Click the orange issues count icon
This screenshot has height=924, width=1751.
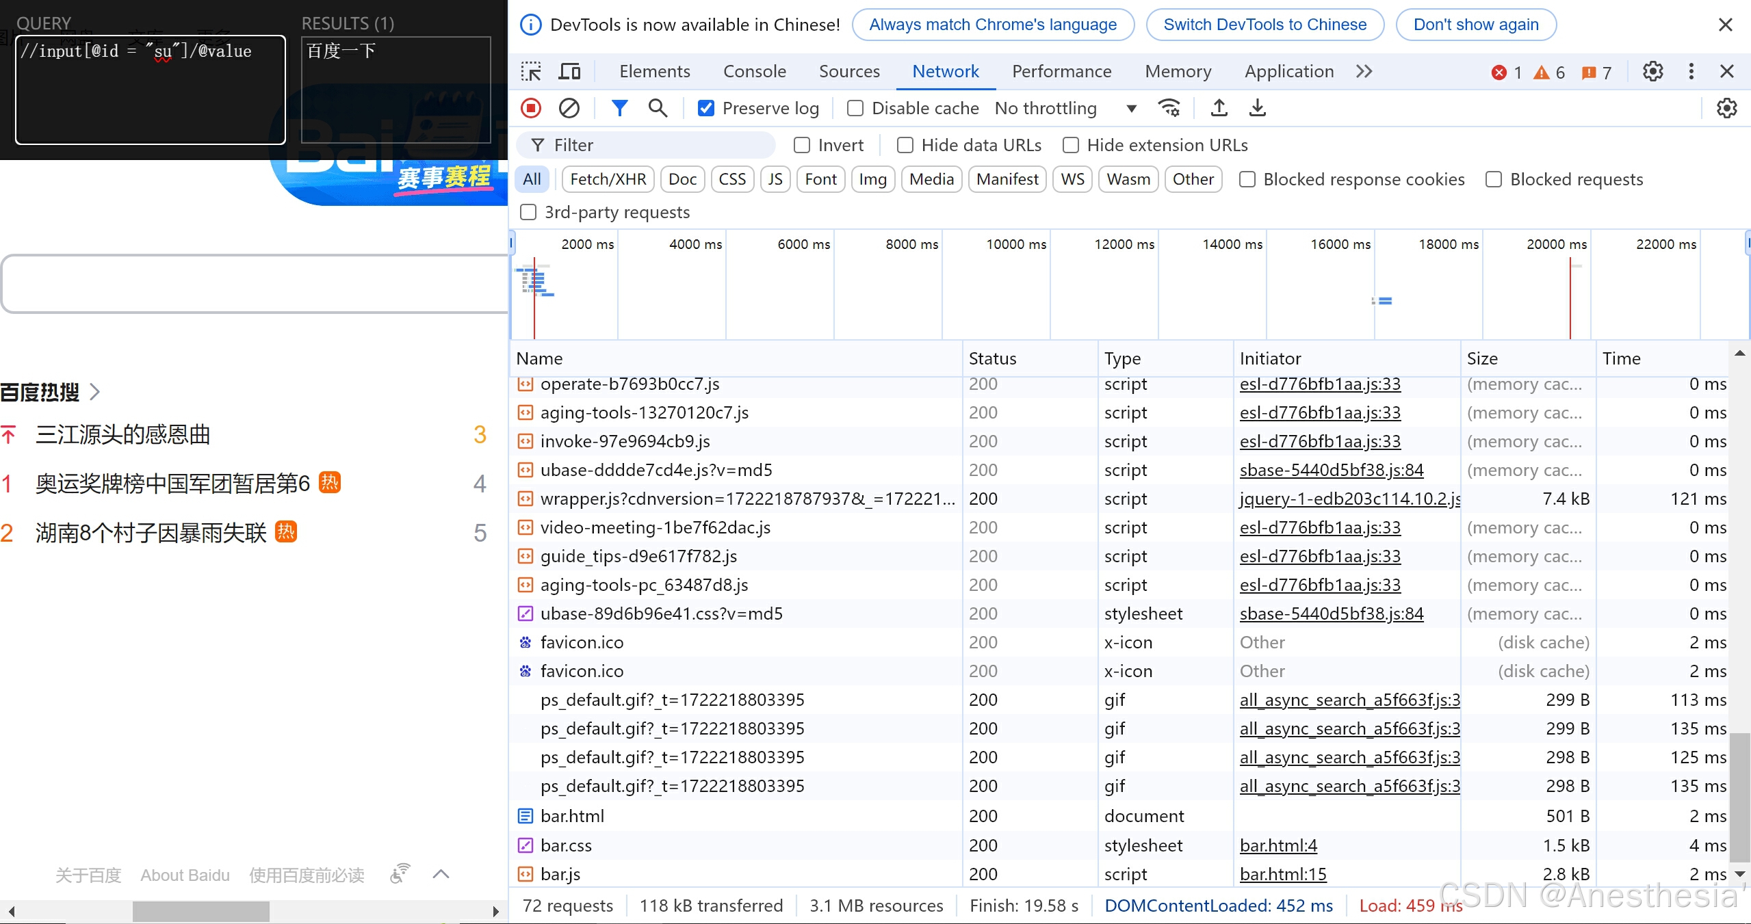pos(1589,72)
